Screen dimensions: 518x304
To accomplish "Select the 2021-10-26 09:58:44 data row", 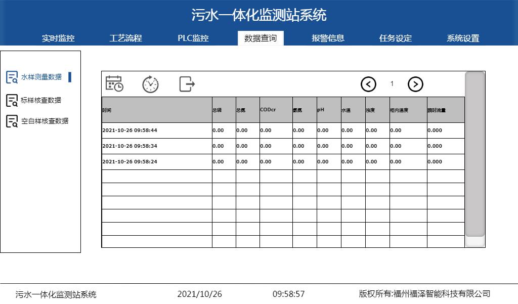I will (x=157, y=131).
